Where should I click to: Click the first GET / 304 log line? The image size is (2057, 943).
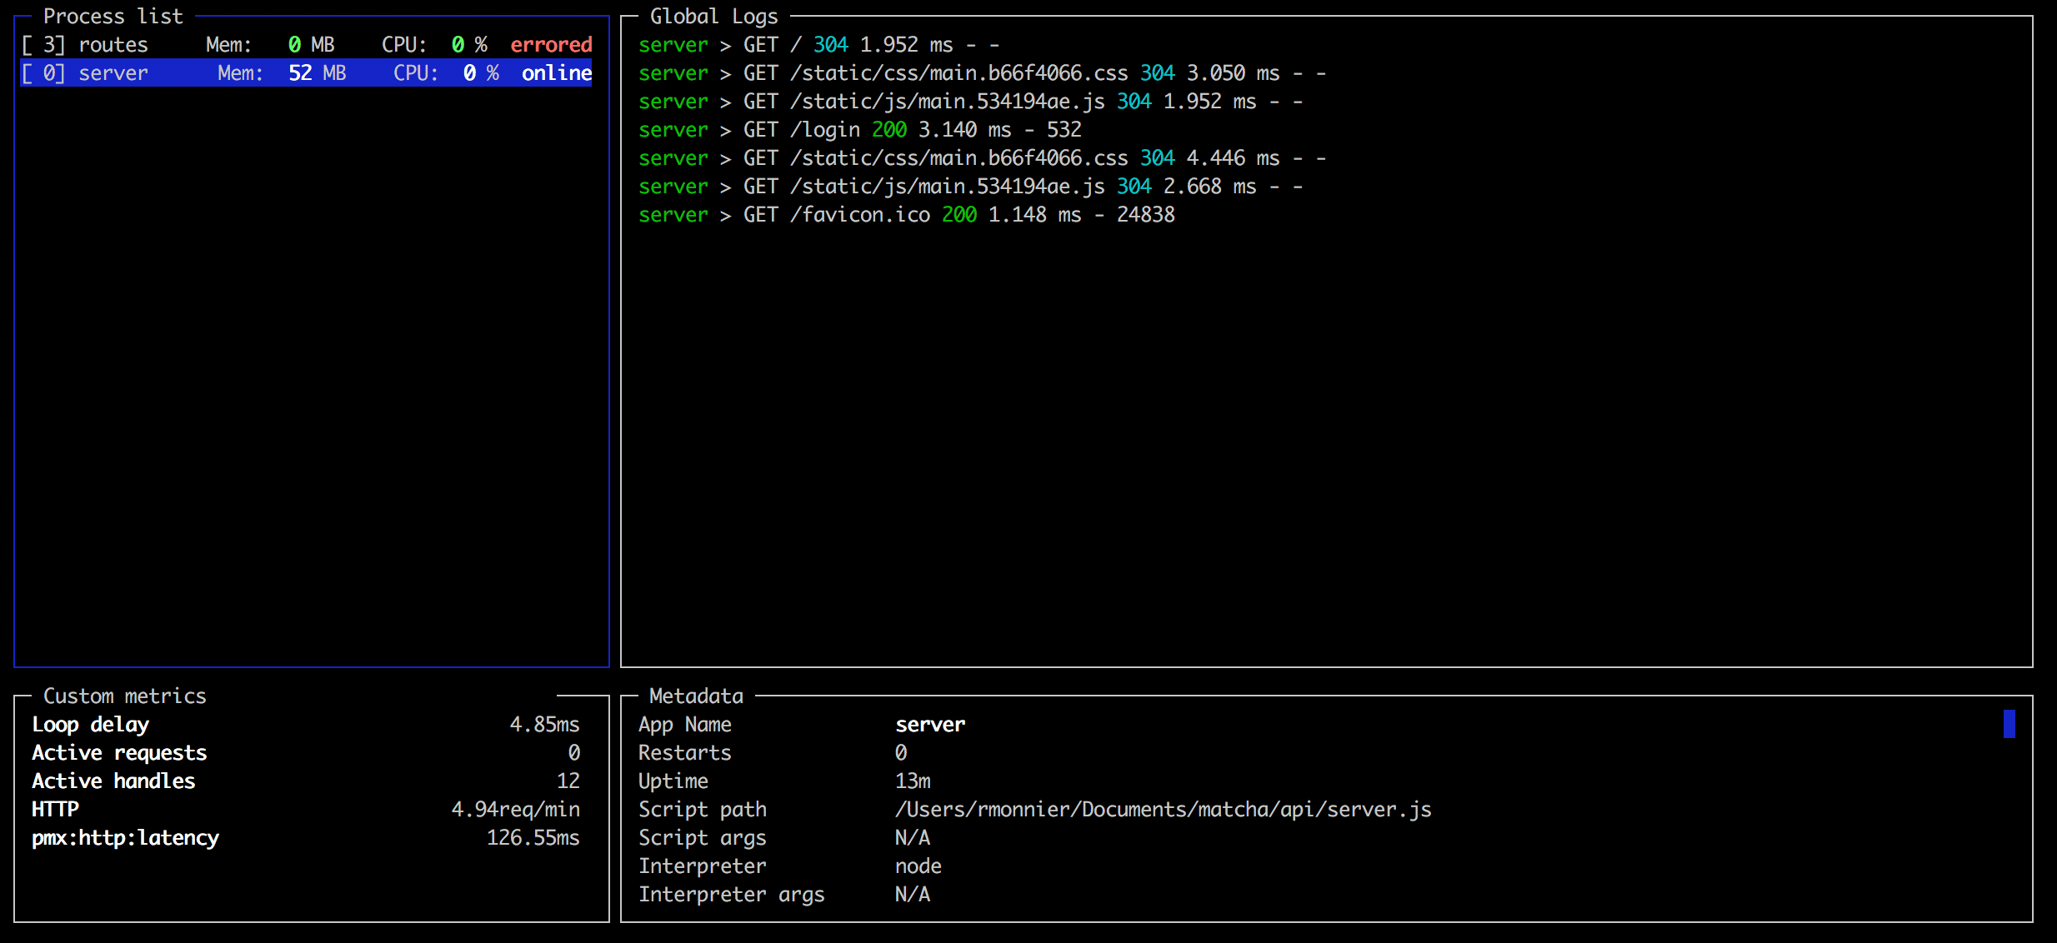click(818, 45)
